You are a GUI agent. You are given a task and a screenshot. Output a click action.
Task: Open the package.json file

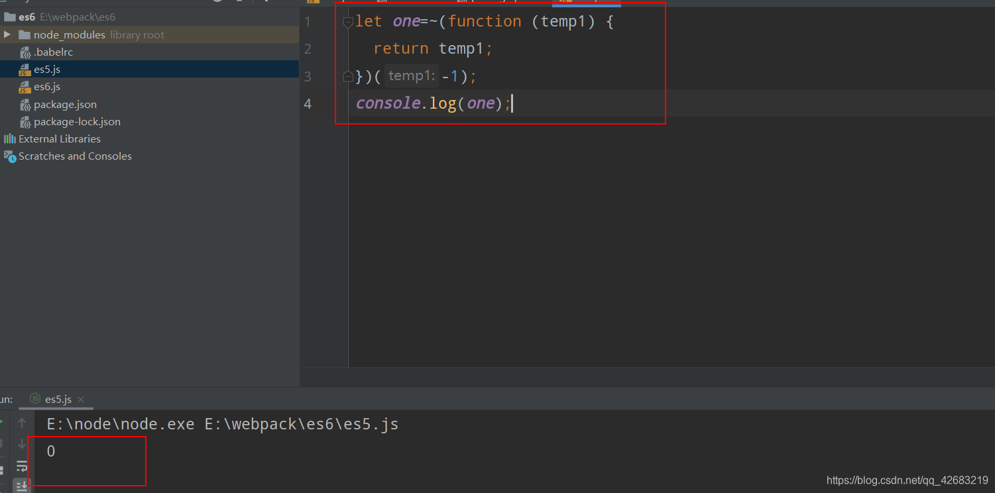point(65,104)
